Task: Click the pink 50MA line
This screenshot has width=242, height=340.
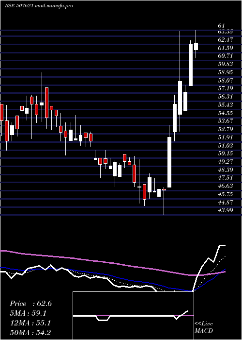Action: (x=112, y=263)
